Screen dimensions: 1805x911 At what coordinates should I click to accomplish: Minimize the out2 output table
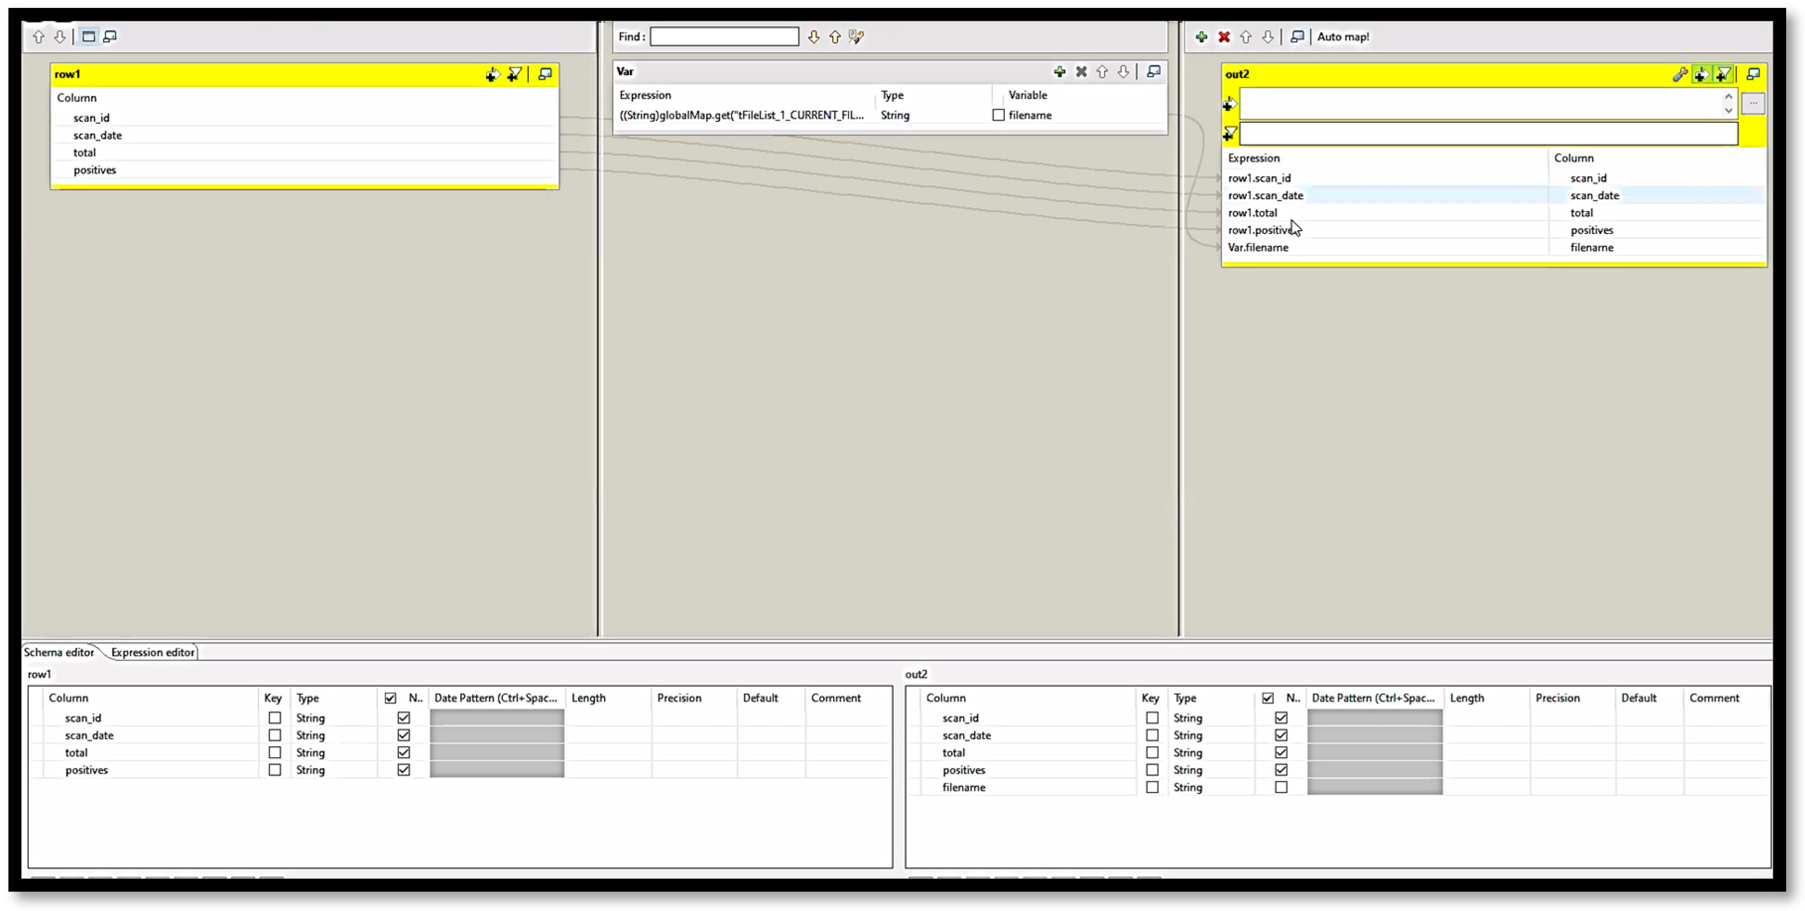coord(1753,74)
